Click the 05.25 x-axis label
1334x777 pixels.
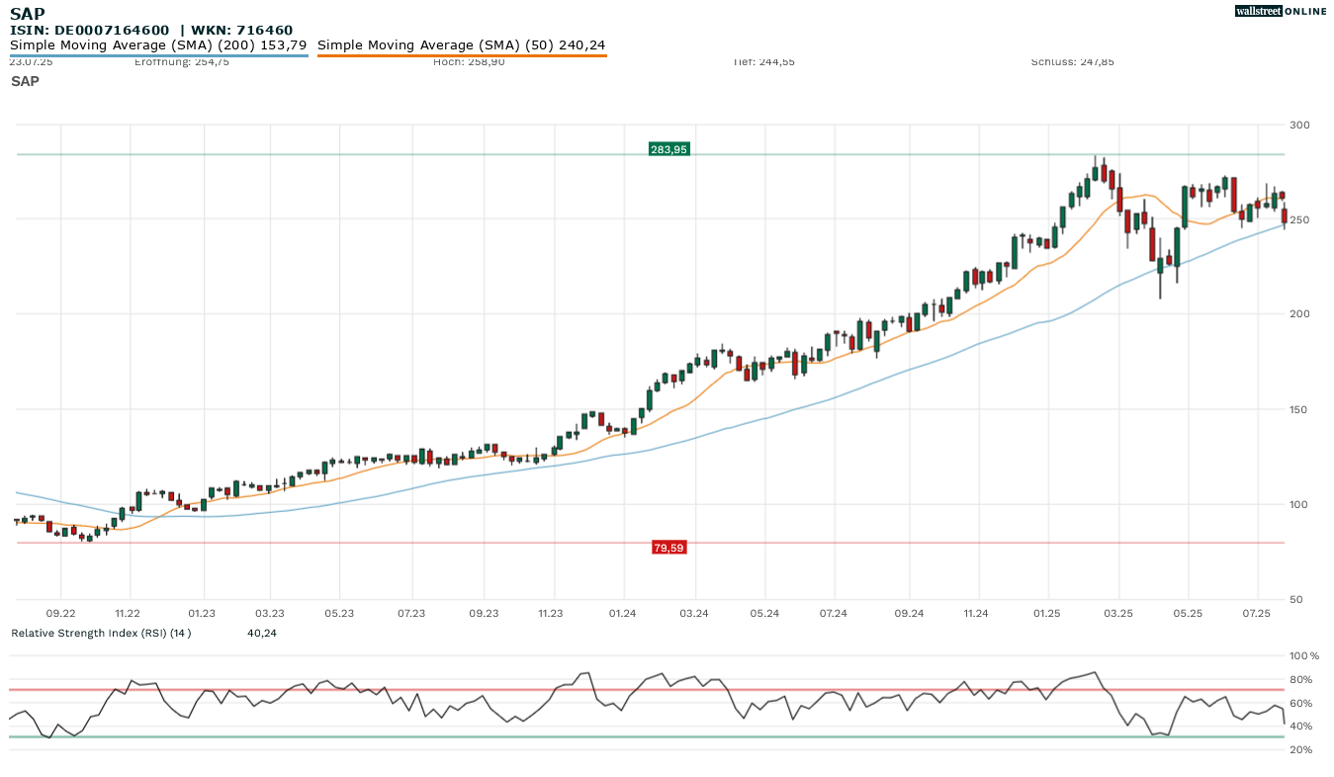click(x=1188, y=614)
